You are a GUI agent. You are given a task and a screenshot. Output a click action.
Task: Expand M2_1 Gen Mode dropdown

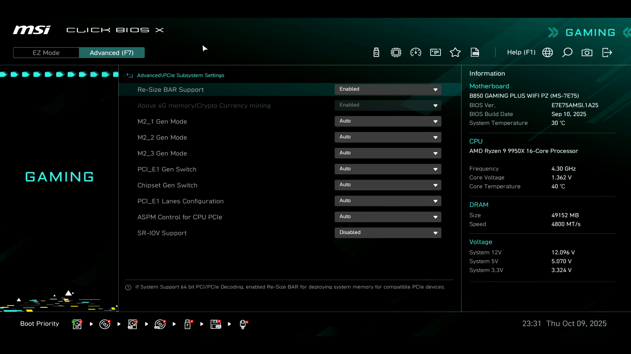click(x=388, y=121)
